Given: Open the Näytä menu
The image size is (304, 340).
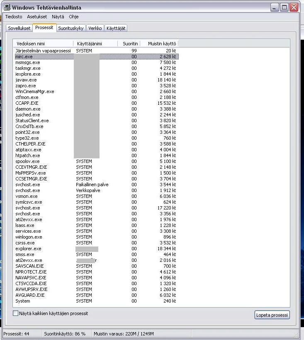Looking at the screenshot, I should pos(58,17).
